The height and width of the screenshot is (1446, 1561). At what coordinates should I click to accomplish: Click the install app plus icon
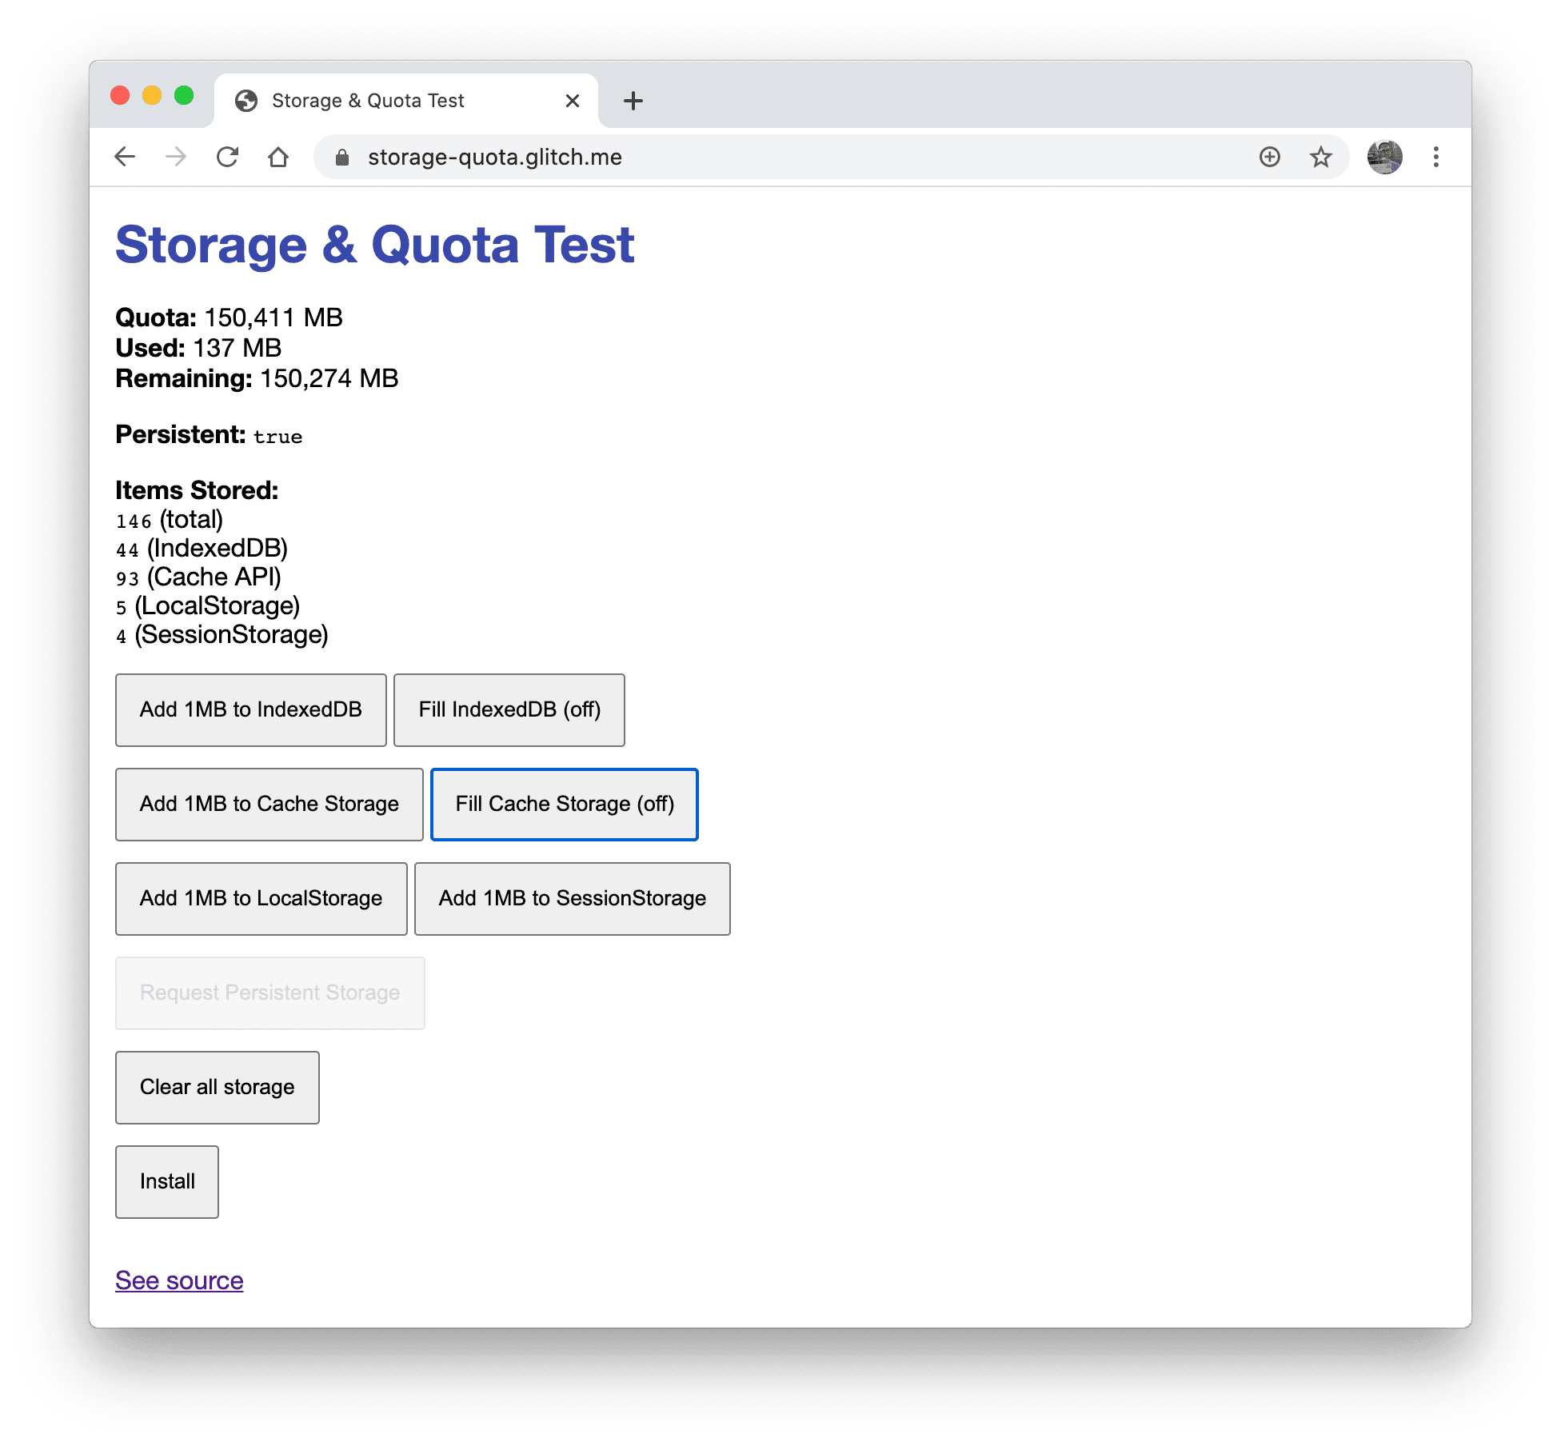pyautogui.click(x=1269, y=157)
